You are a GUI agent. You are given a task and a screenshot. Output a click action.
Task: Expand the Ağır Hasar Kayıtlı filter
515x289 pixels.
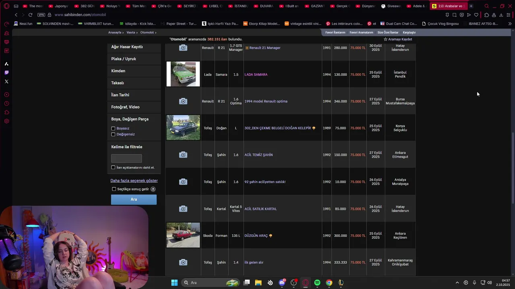click(x=134, y=47)
